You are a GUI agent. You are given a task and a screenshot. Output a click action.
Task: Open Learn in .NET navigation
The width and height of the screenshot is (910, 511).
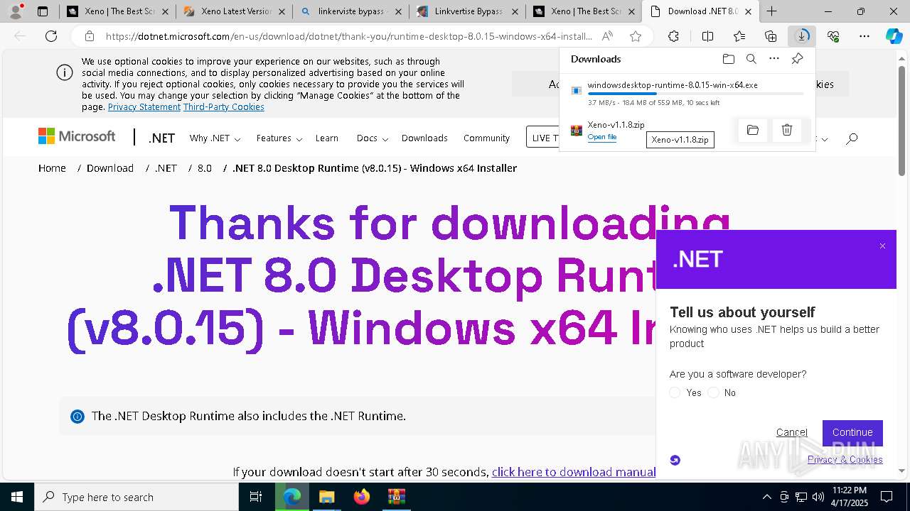click(327, 138)
